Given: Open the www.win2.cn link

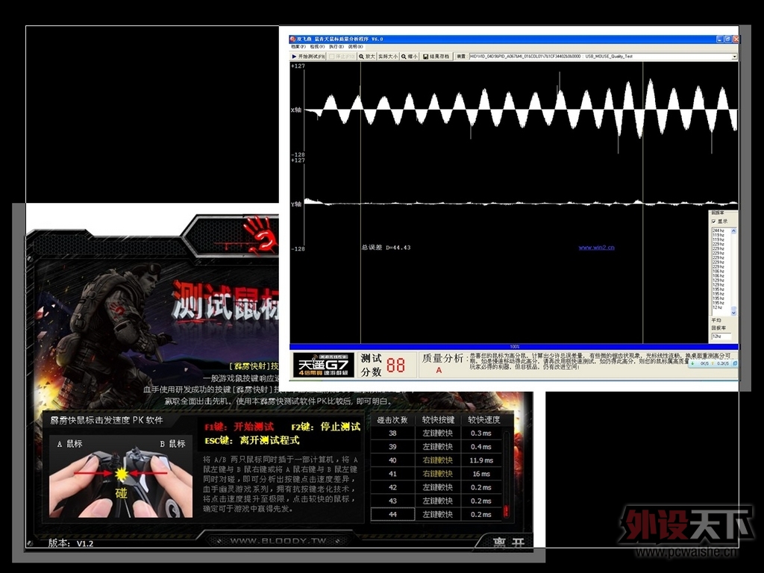Looking at the screenshot, I should [x=596, y=248].
